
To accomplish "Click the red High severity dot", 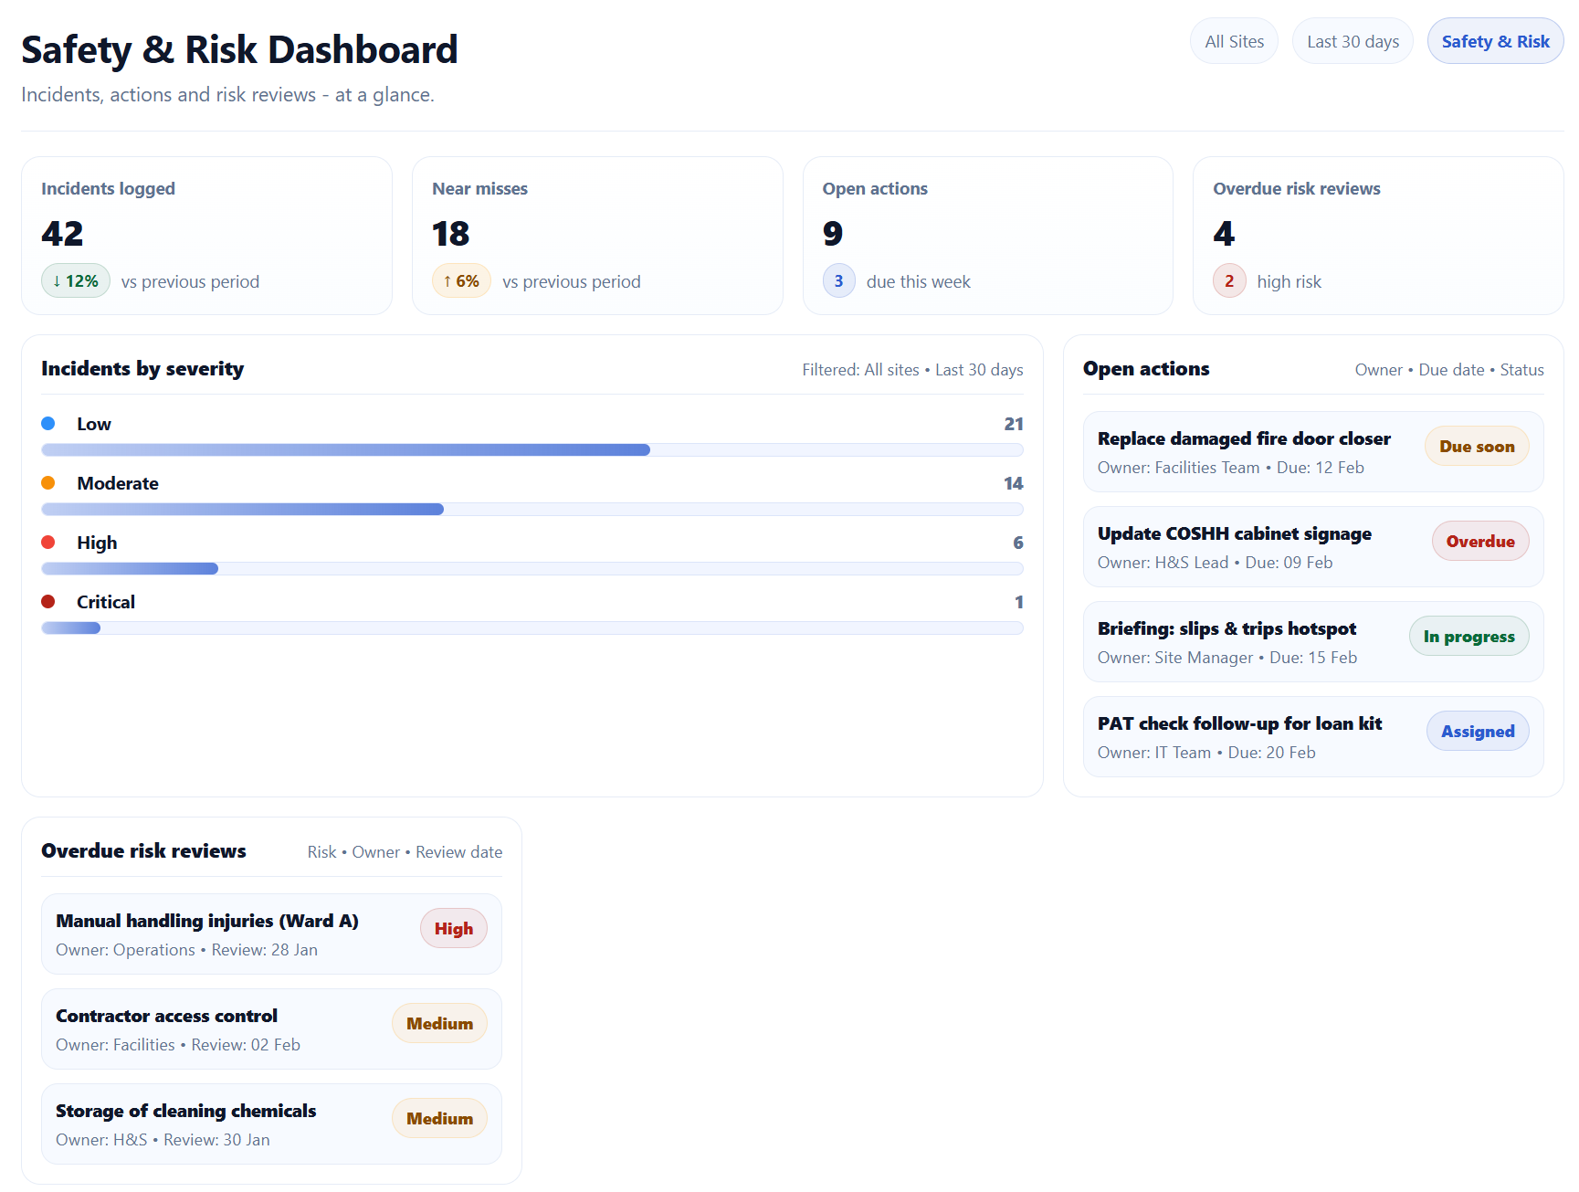I will [48, 543].
